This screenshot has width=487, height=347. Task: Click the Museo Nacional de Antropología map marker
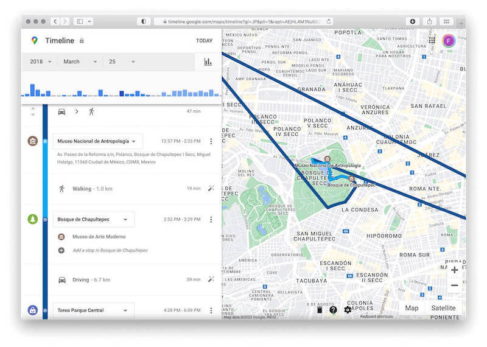pos(327,159)
